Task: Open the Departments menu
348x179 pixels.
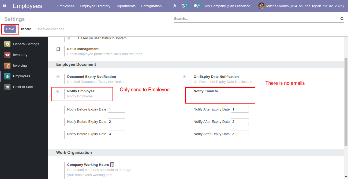Action: 125,6
